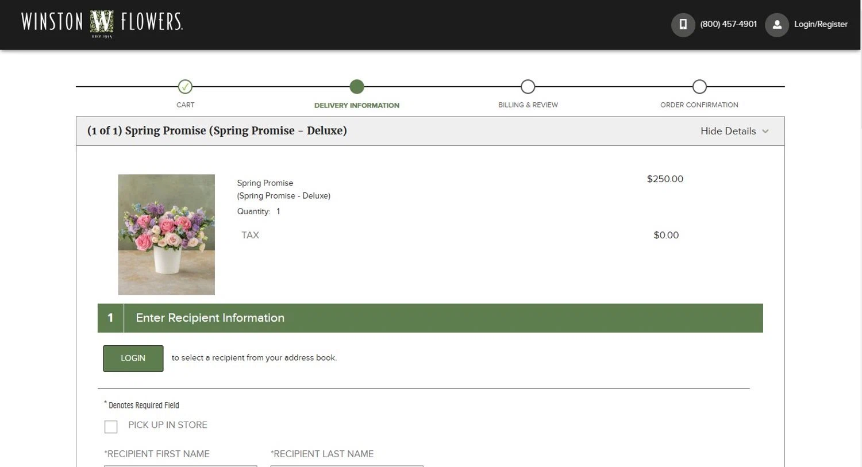Image resolution: width=862 pixels, height=467 pixels.
Task: Go to the CART step label
Action: pyautogui.click(x=185, y=105)
